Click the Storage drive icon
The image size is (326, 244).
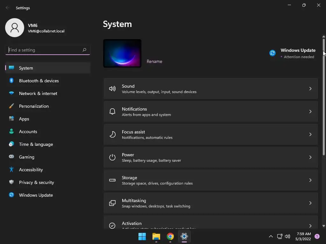click(112, 180)
